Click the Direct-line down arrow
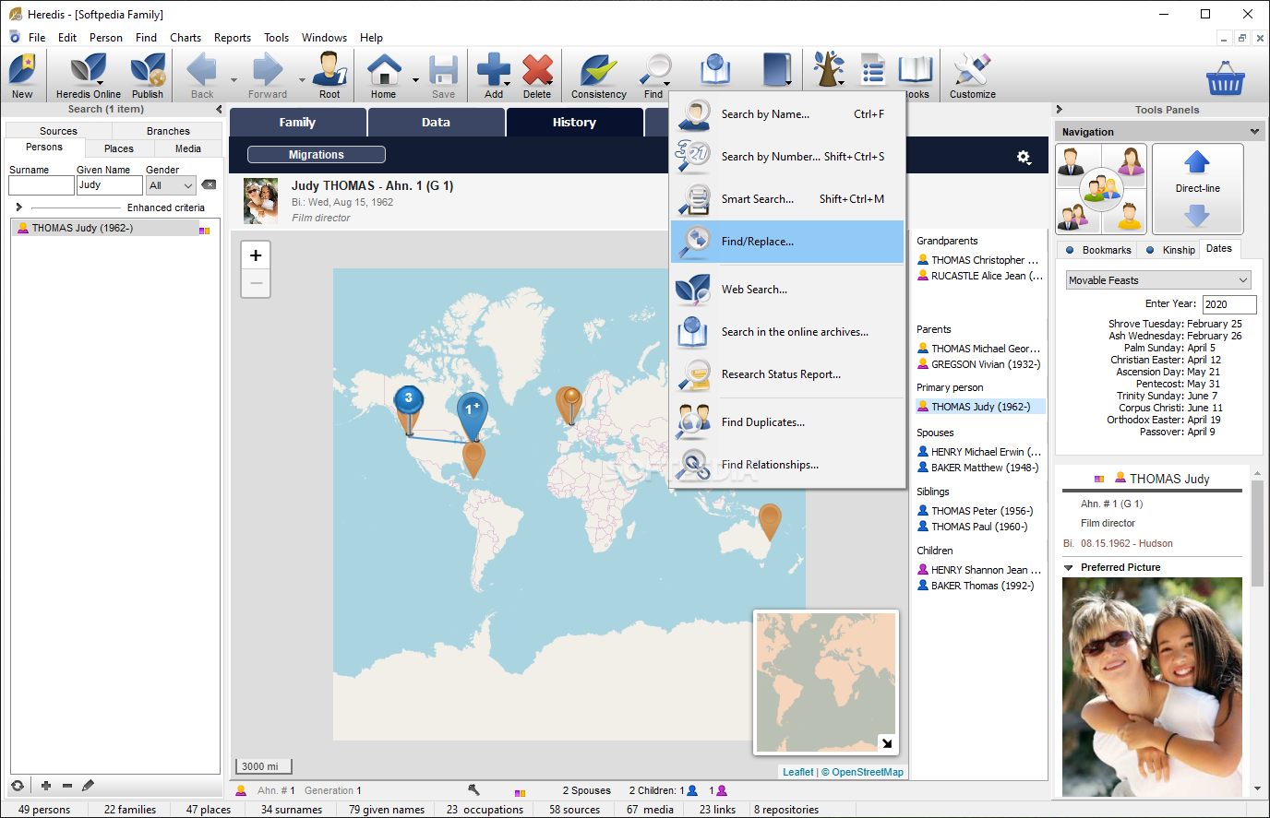The image size is (1270, 818). point(1197,215)
